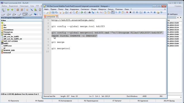The image size is (184, 103).
Task: Select the kdiff3.exe file entry
Action: 7,46
